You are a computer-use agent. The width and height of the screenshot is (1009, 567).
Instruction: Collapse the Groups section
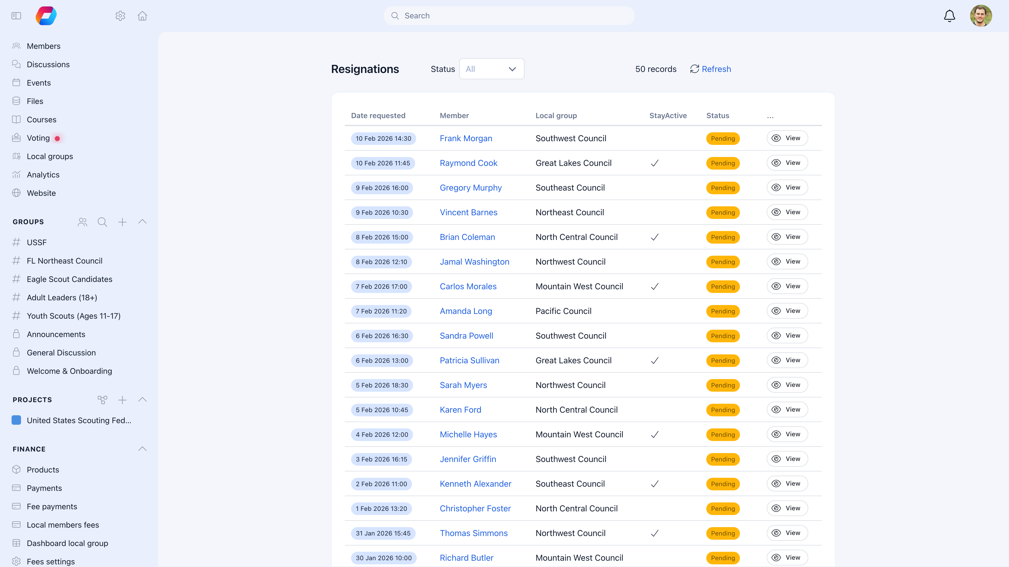[x=142, y=222]
